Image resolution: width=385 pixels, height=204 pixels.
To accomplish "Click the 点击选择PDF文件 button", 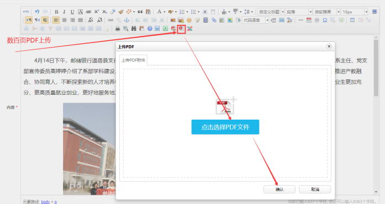I will click(x=225, y=127).
